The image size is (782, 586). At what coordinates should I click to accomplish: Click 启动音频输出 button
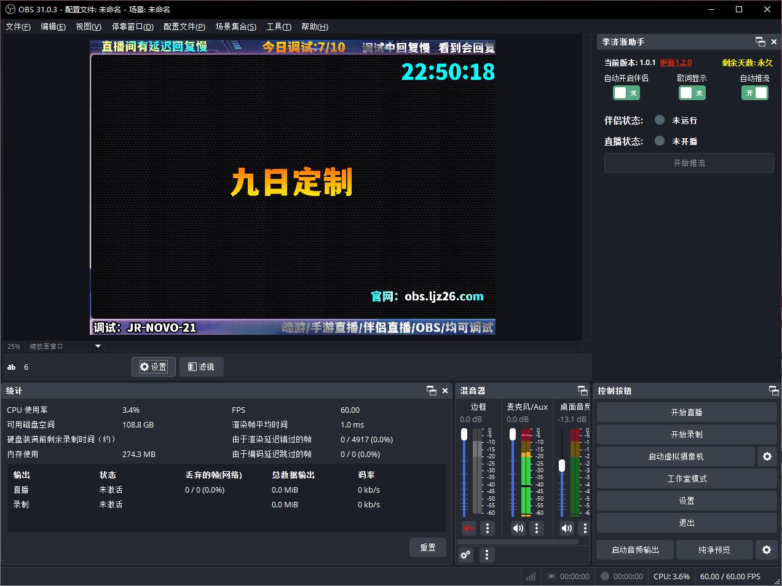635,550
